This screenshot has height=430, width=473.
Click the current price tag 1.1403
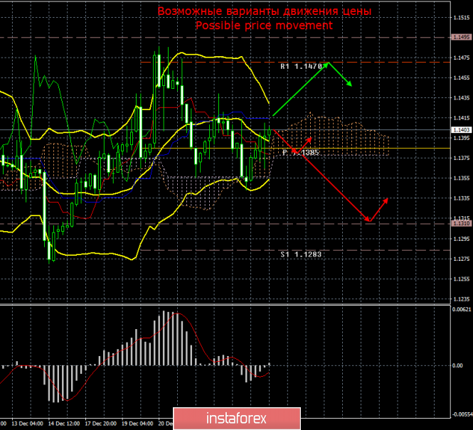click(x=462, y=130)
